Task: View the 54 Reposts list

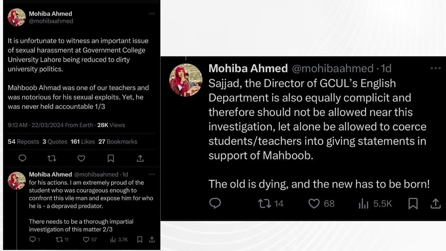Action: pos(23,142)
